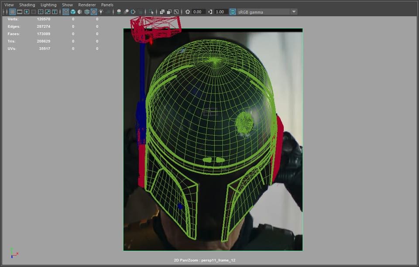419x267 pixels.
Task: Click the Isolate Select icon
Action: click(151, 12)
